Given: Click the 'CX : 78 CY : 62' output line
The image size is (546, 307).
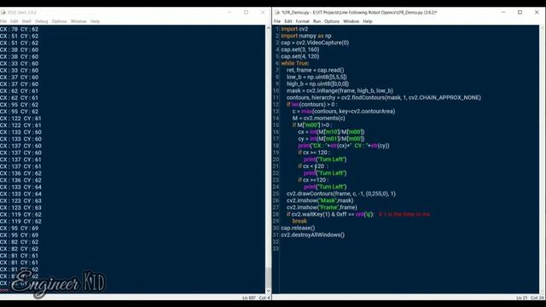Looking at the screenshot, I should tap(19, 29).
